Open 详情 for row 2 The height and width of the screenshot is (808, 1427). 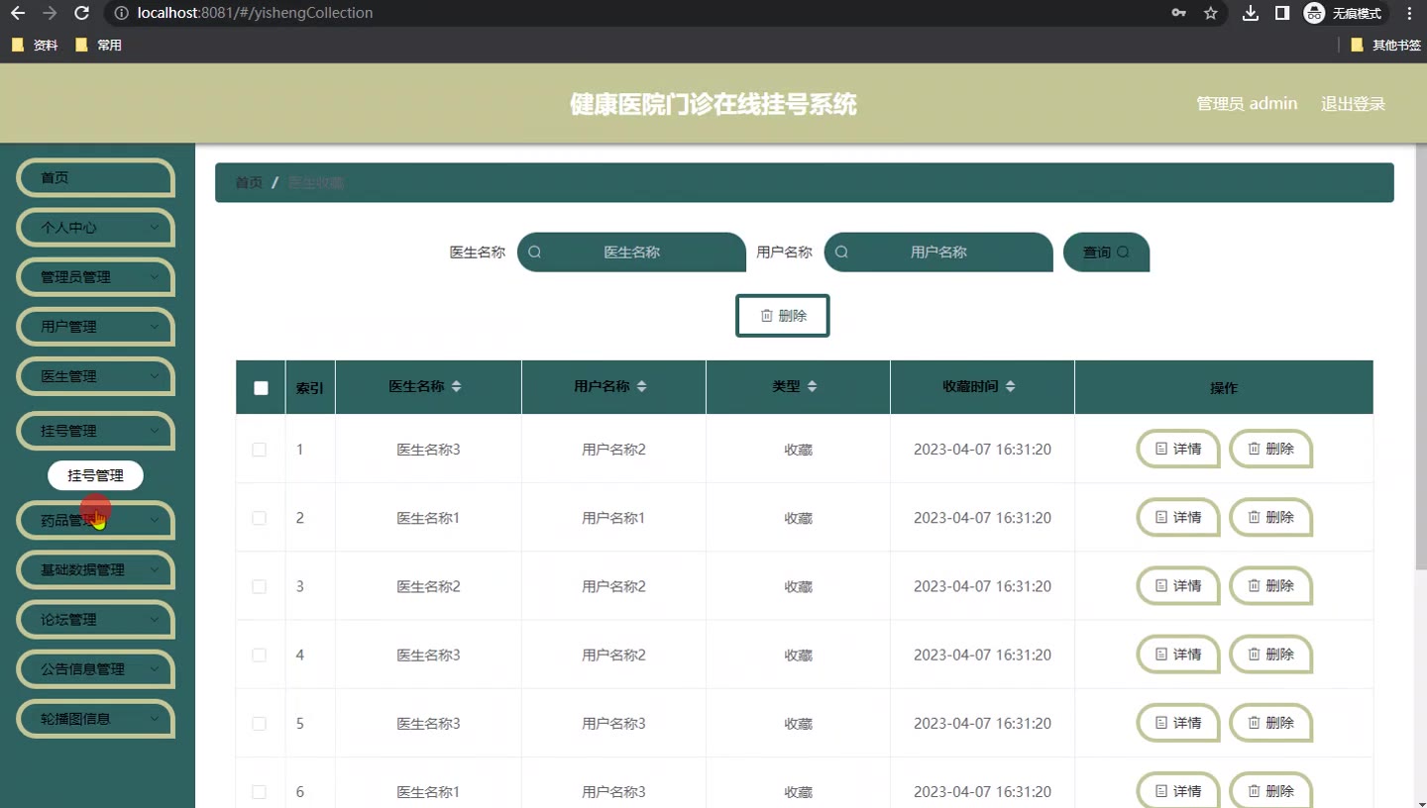coord(1178,518)
